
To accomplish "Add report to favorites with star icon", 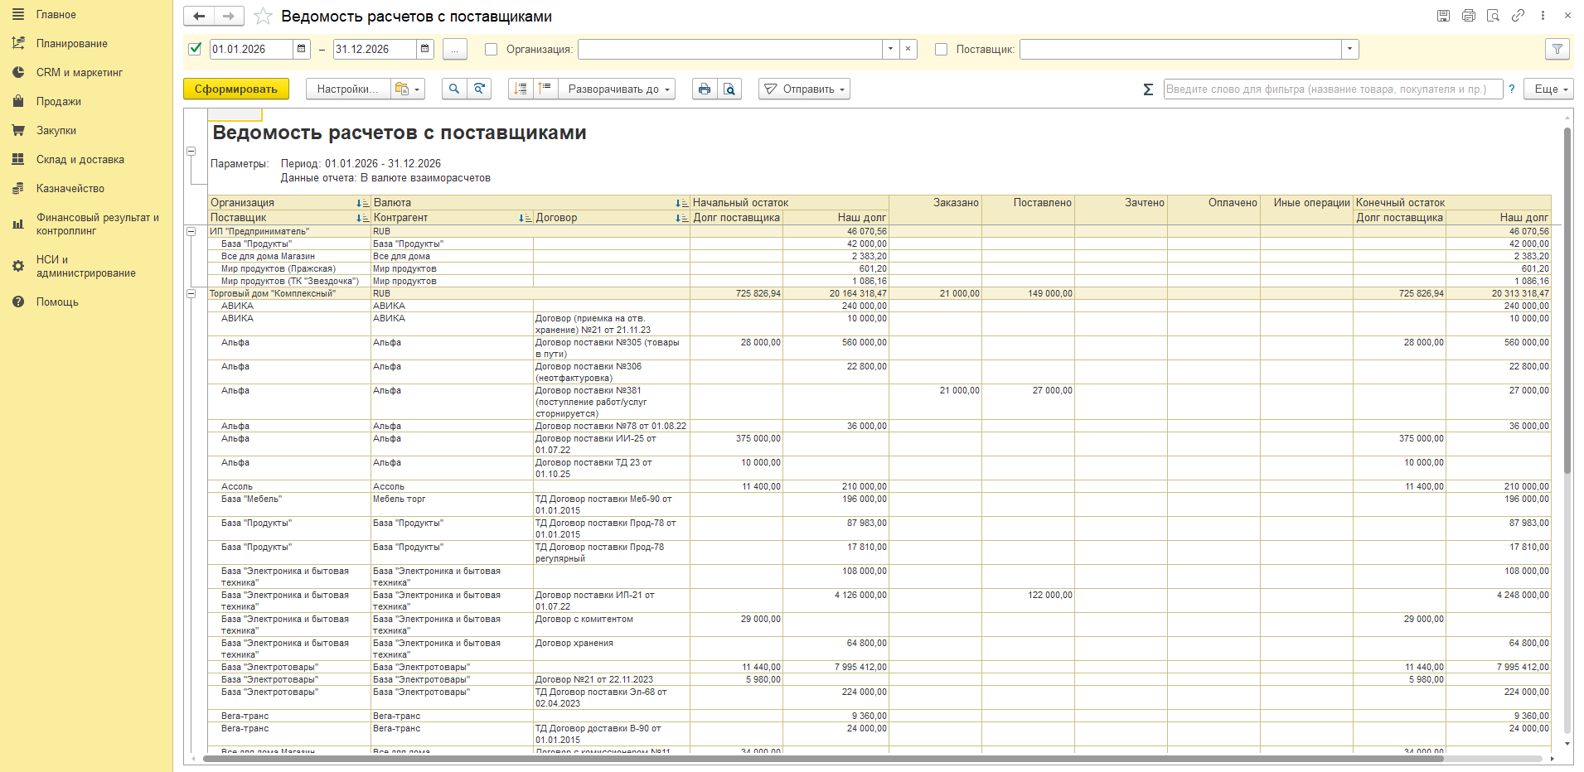I will 263,17.
